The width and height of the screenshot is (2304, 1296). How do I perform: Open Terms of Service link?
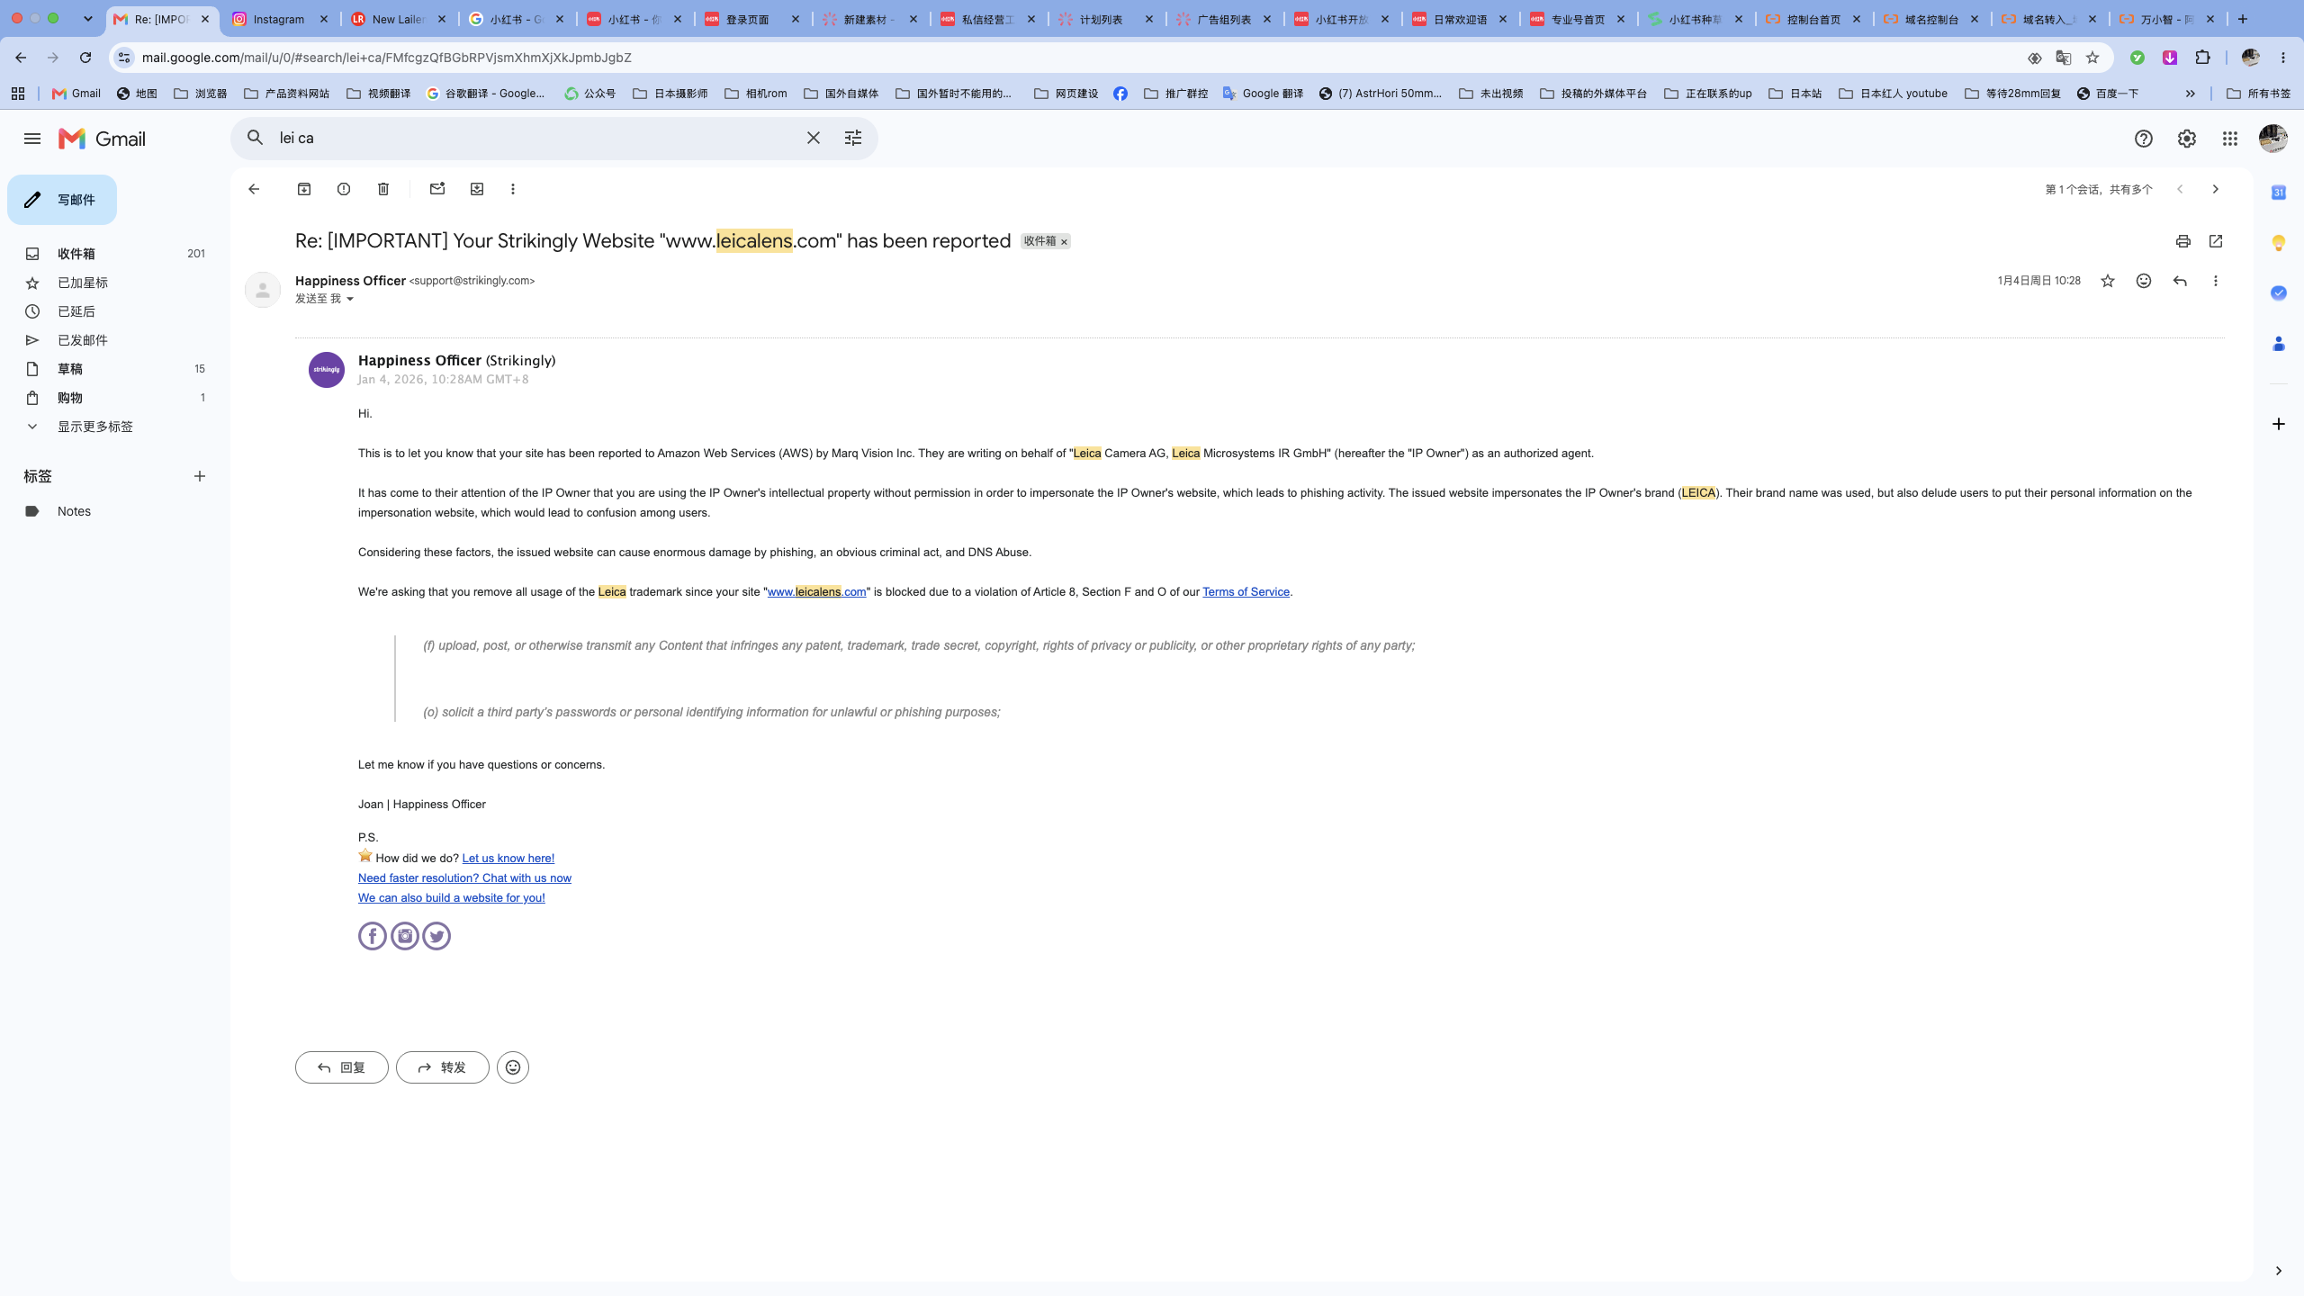[x=1246, y=592]
